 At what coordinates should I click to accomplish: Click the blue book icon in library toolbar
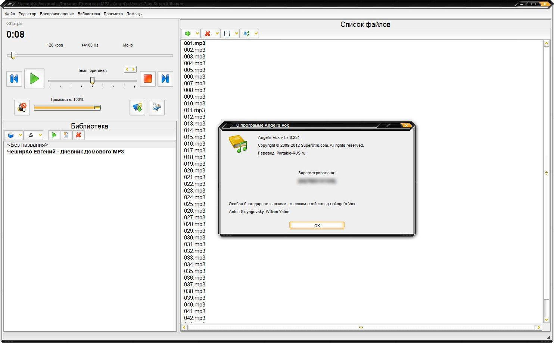11,135
